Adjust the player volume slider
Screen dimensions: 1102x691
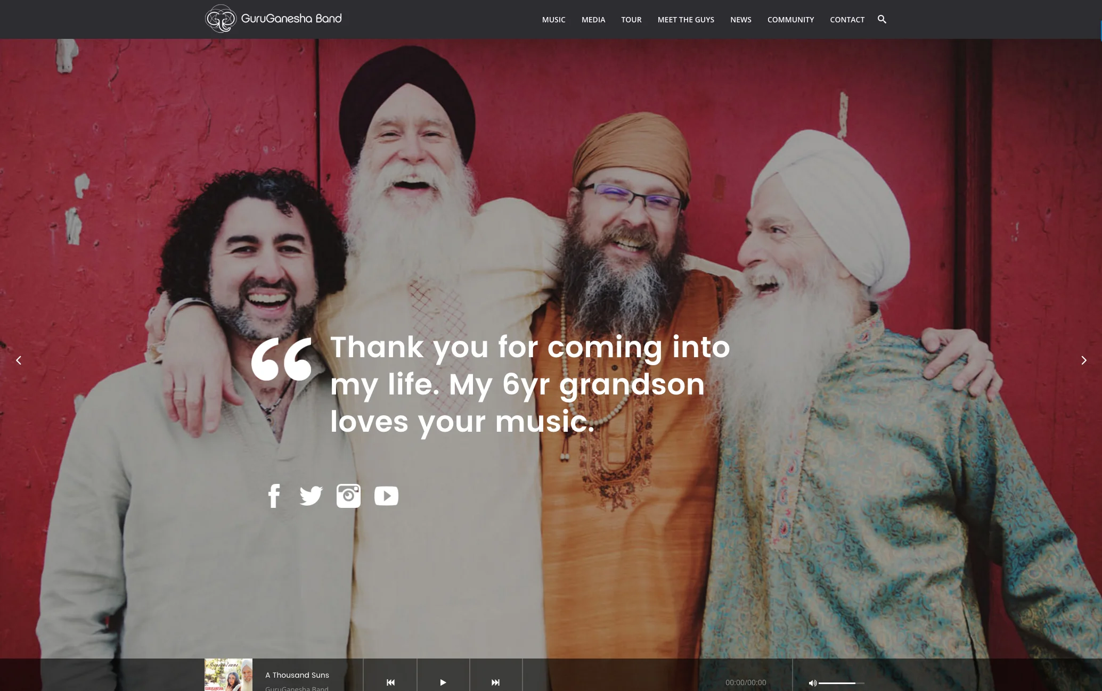[x=841, y=683]
